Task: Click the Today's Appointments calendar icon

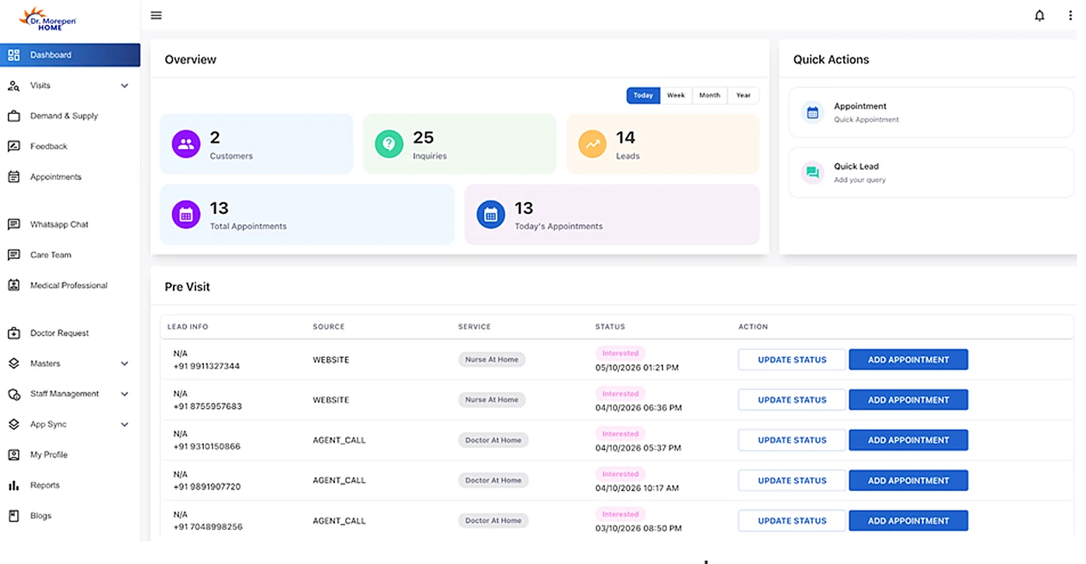Action: click(490, 215)
